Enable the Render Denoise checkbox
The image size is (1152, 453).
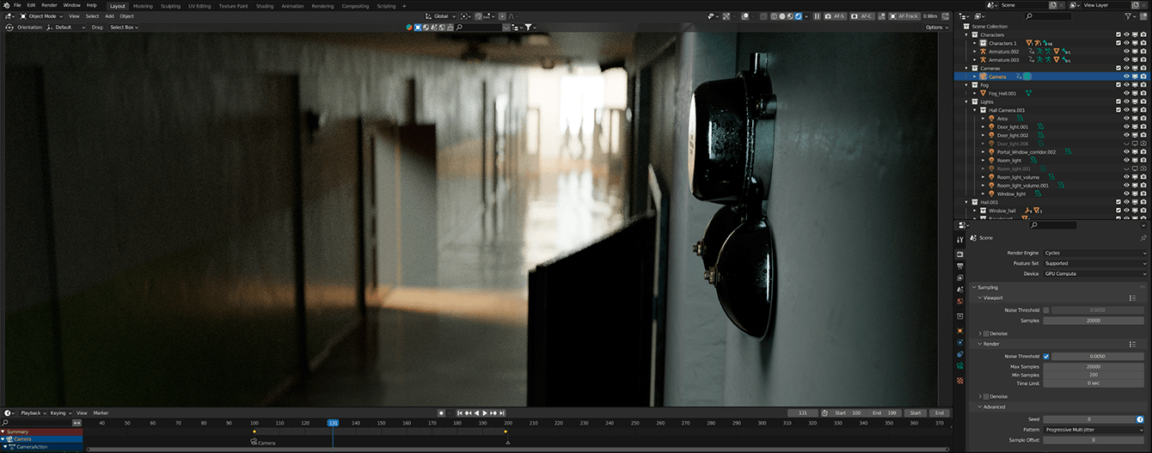[x=986, y=396]
